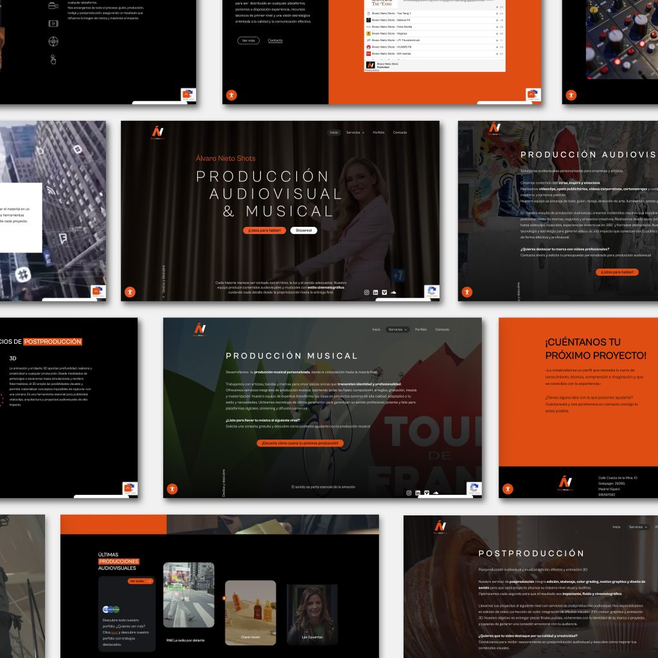This screenshot has width=658, height=658.
Task: Expand Servicios dropdown on Producción Musical page
Action: [397, 330]
